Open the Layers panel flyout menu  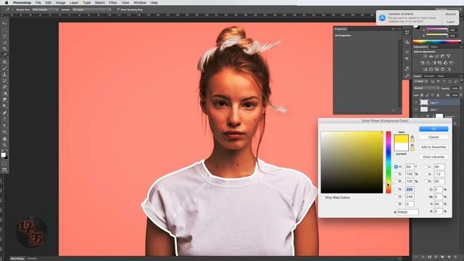point(461,76)
